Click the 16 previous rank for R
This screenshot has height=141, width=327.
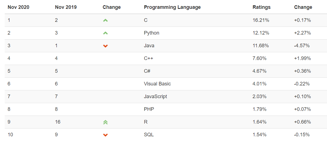click(x=58, y=122)
